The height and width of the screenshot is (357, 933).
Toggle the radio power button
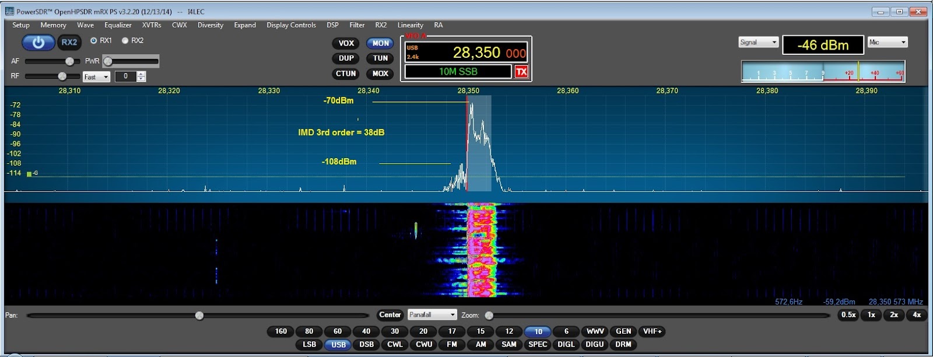click(x=38, y=43)
